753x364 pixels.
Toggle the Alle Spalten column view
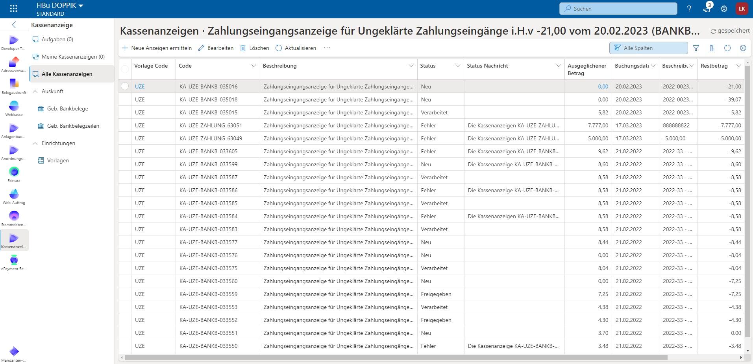648,48
